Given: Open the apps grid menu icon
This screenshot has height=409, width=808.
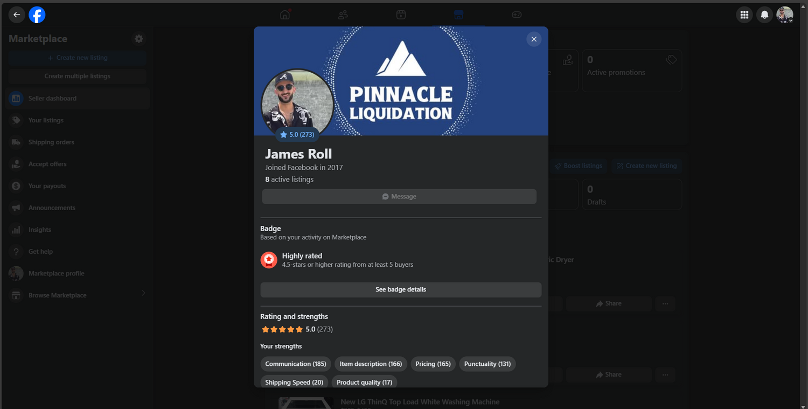Looking at the screenshot, I should tap(744, 15).
